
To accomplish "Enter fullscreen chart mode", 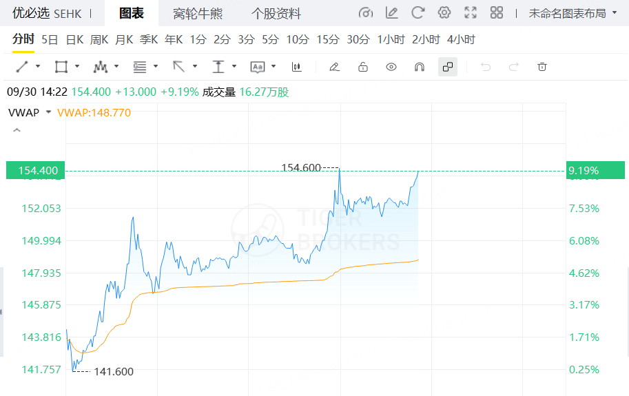I will tap(470, 13).
